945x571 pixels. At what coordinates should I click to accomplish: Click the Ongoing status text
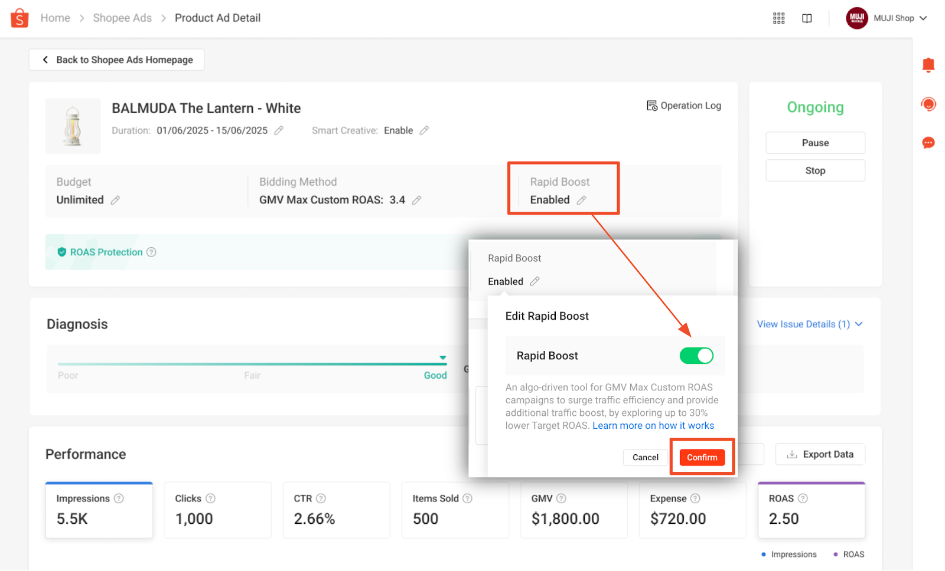click(x=815, y=107)
